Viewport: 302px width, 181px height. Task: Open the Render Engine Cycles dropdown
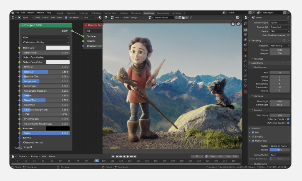pyautogui.click(x=279, y=23)
